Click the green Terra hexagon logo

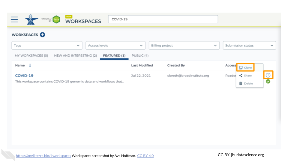[x=56, y=19]
